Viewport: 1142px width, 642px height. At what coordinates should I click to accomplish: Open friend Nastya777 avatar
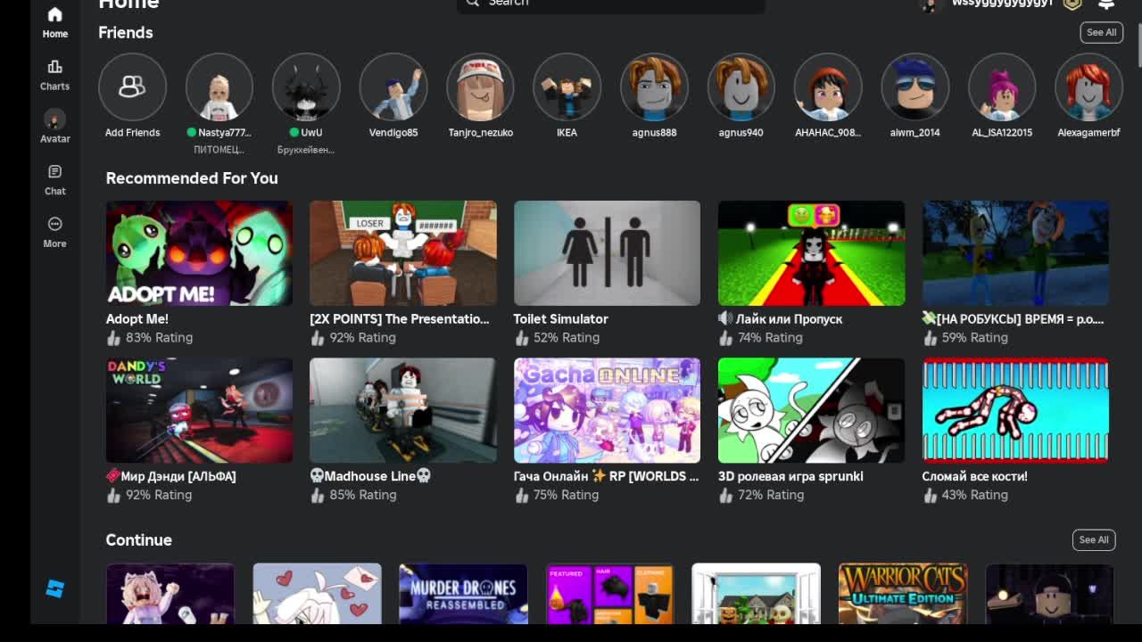(x=219, y=86)
